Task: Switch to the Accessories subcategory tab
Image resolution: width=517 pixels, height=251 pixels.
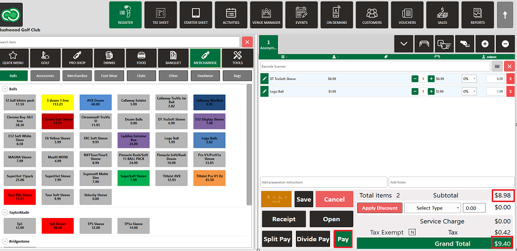Action: 45,76
